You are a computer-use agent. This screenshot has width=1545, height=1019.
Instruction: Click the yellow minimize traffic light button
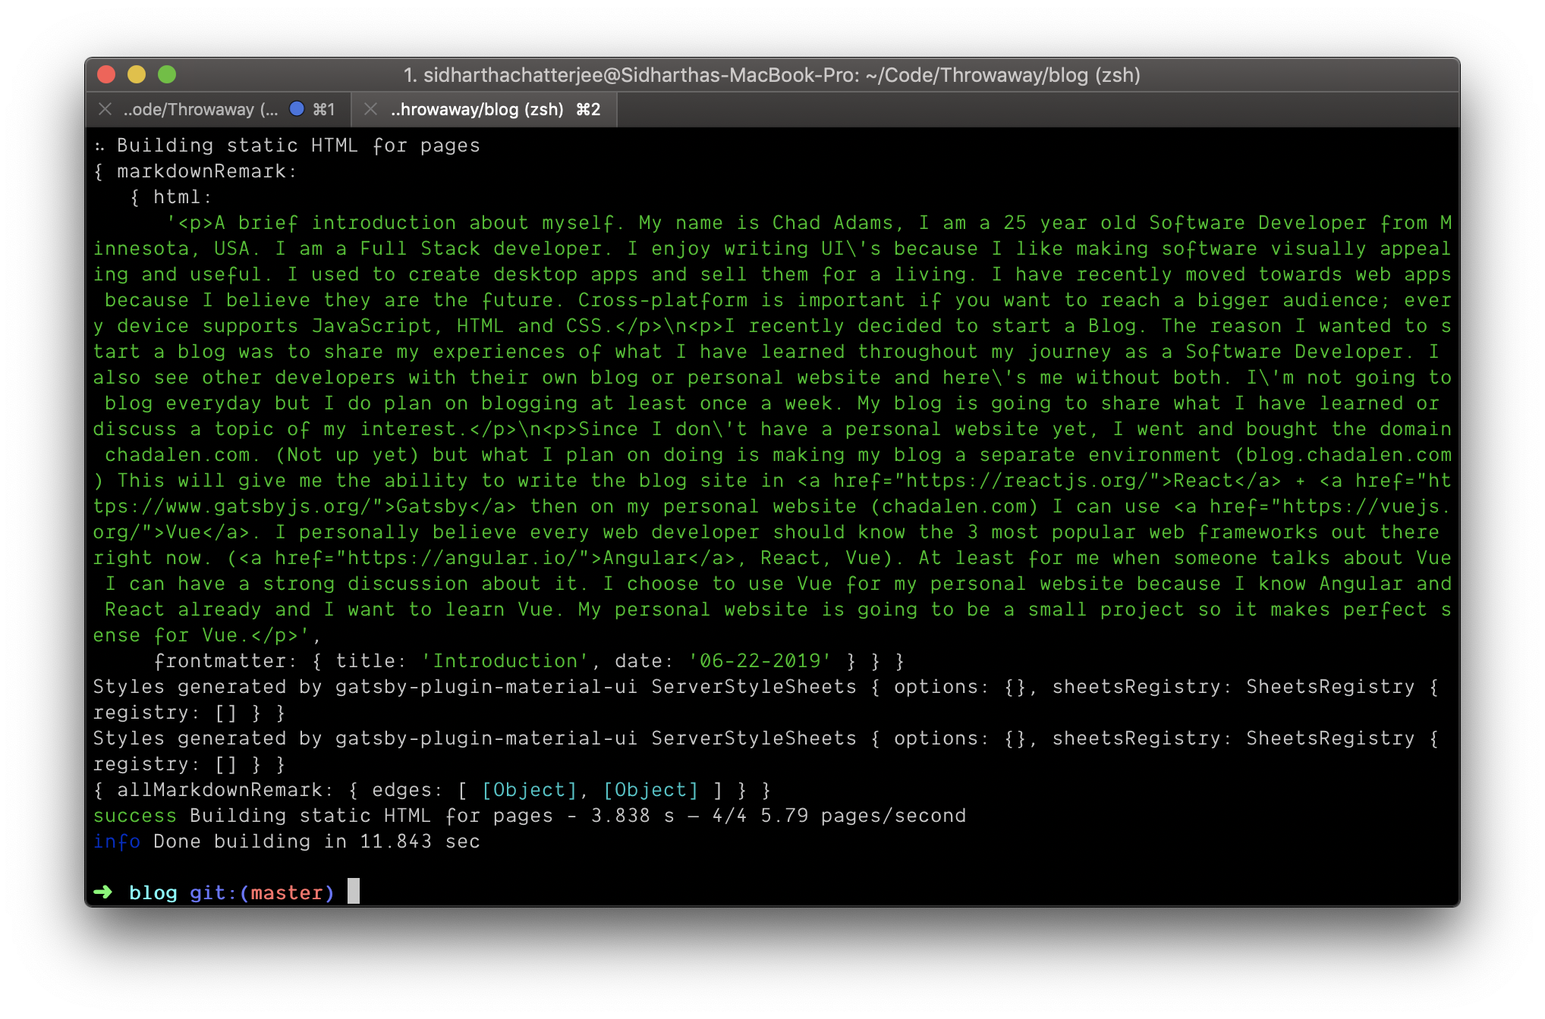tap(137, 75)
